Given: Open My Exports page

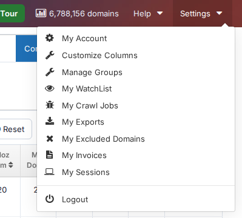Looking at the screenshot, I should (83, 122).
